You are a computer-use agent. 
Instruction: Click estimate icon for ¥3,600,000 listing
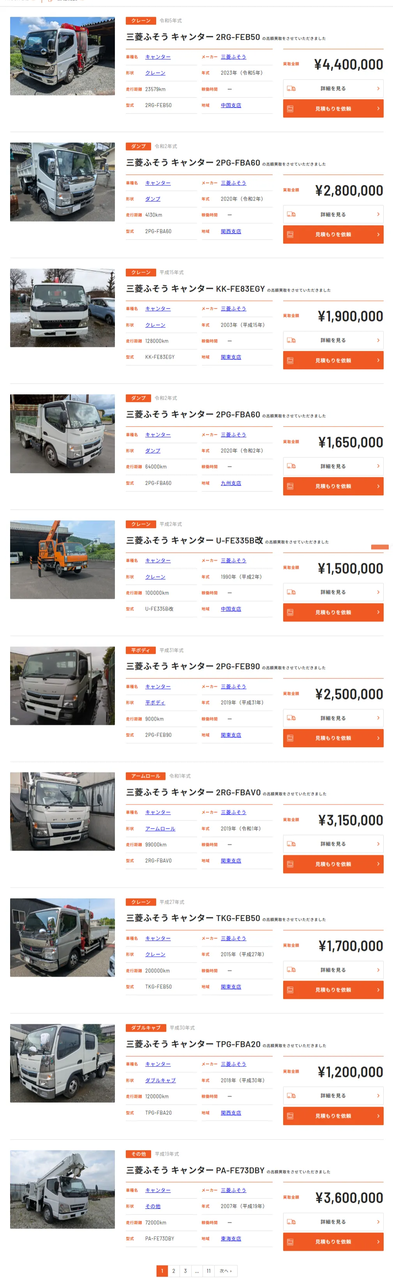[x=290, y=1242]
